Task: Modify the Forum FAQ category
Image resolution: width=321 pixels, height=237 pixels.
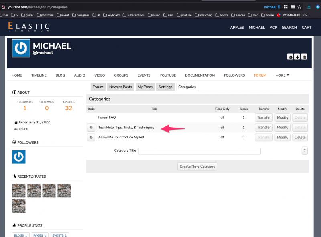Action: click(282, 117)
